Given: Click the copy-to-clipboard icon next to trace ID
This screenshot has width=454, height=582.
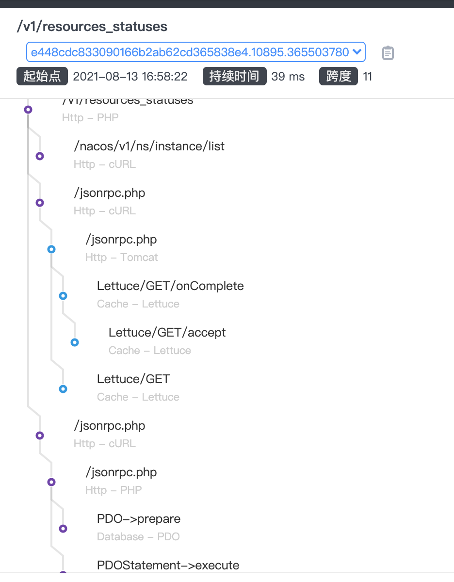Looking at the screenshot, I should click(388, 52).
